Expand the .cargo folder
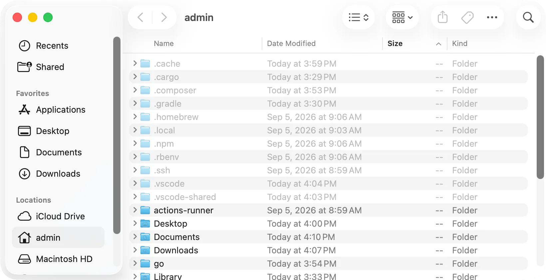The width and height of the screenshot is (546, 280). pos(135,77)
